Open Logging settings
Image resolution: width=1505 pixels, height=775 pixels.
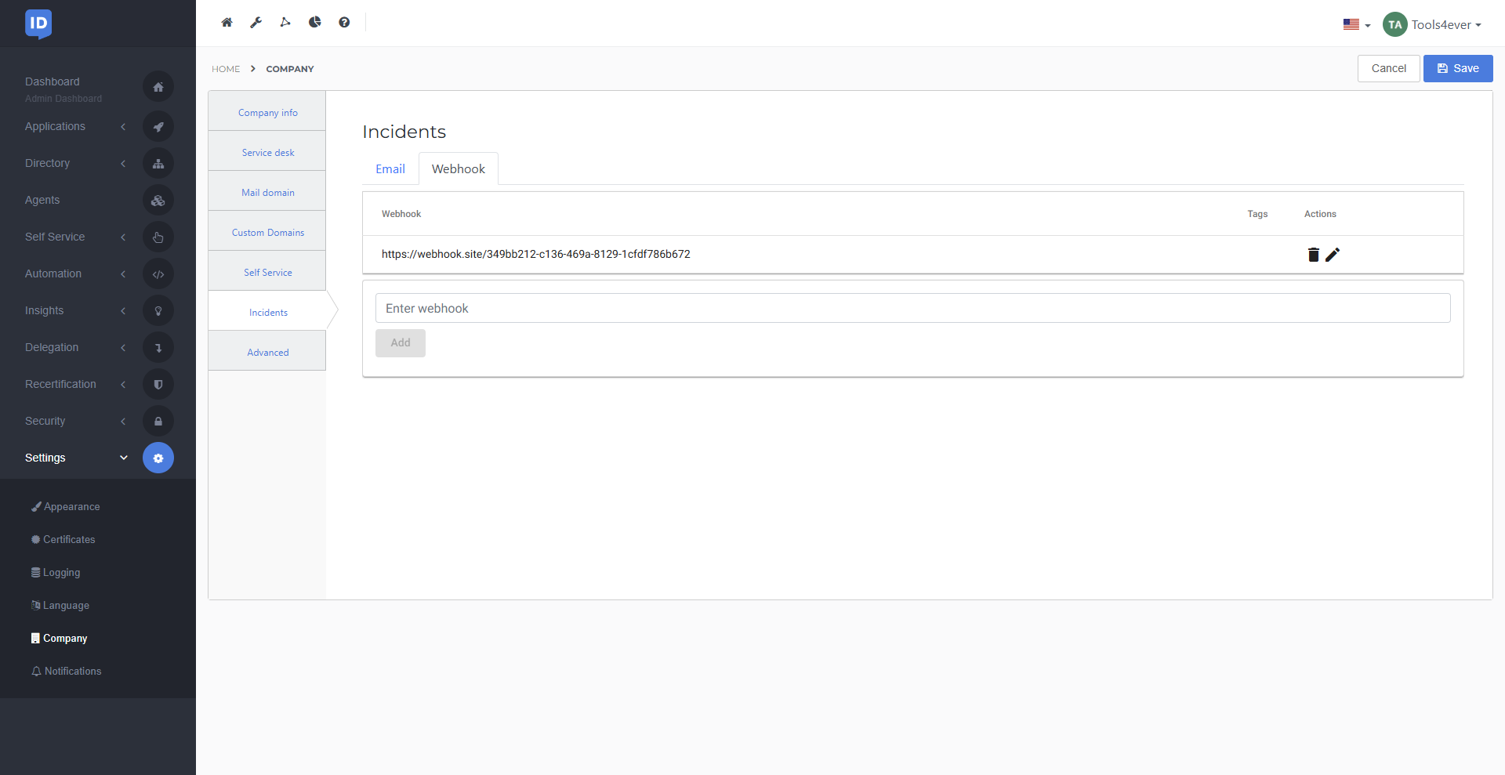[x=56, y=572]
